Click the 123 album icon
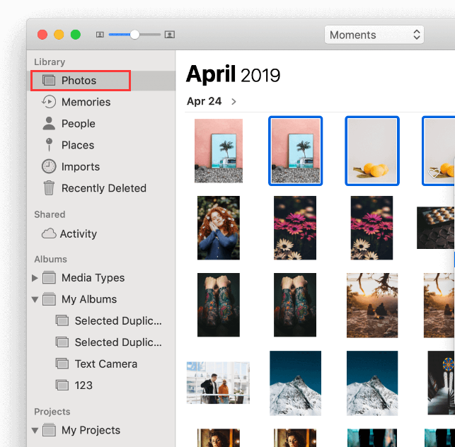 pyautogui.click(x=62, y=385)
